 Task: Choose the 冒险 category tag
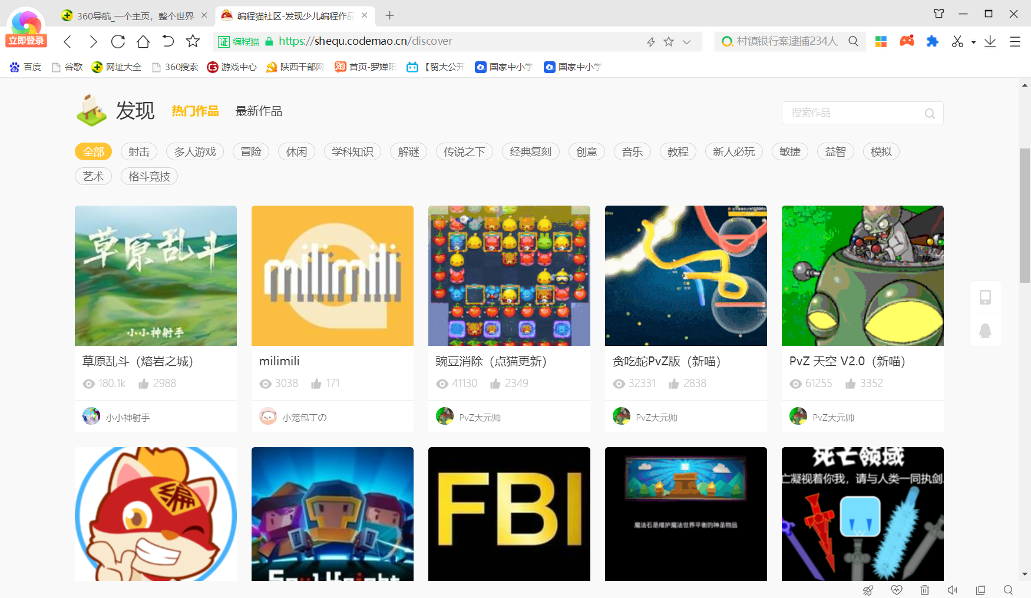tap(251, 152)
